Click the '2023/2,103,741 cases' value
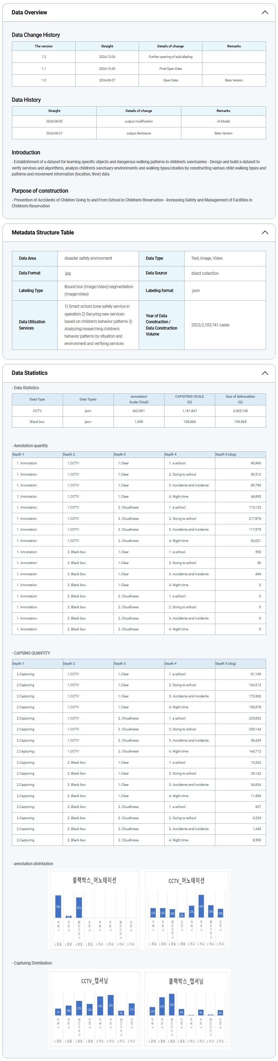The height and width of the screenshot is (1061, 278). (x=210, y=325)
